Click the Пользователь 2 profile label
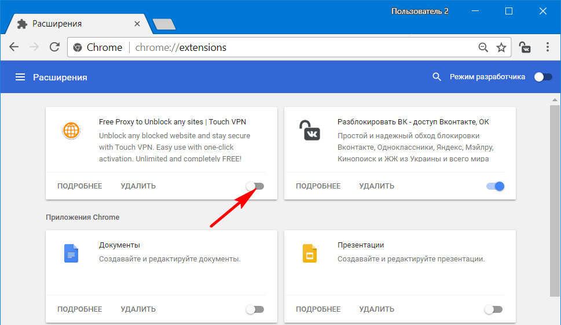Viewport: 561px width, 325px height. coord(420,11)
